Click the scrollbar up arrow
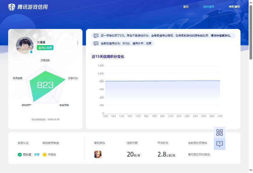The height and width of the screenshot is (173, 253). click(x=251, y=2)
